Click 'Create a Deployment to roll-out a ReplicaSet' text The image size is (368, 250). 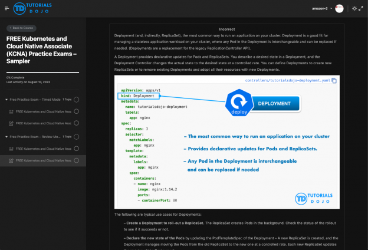[x=163, y=223]
